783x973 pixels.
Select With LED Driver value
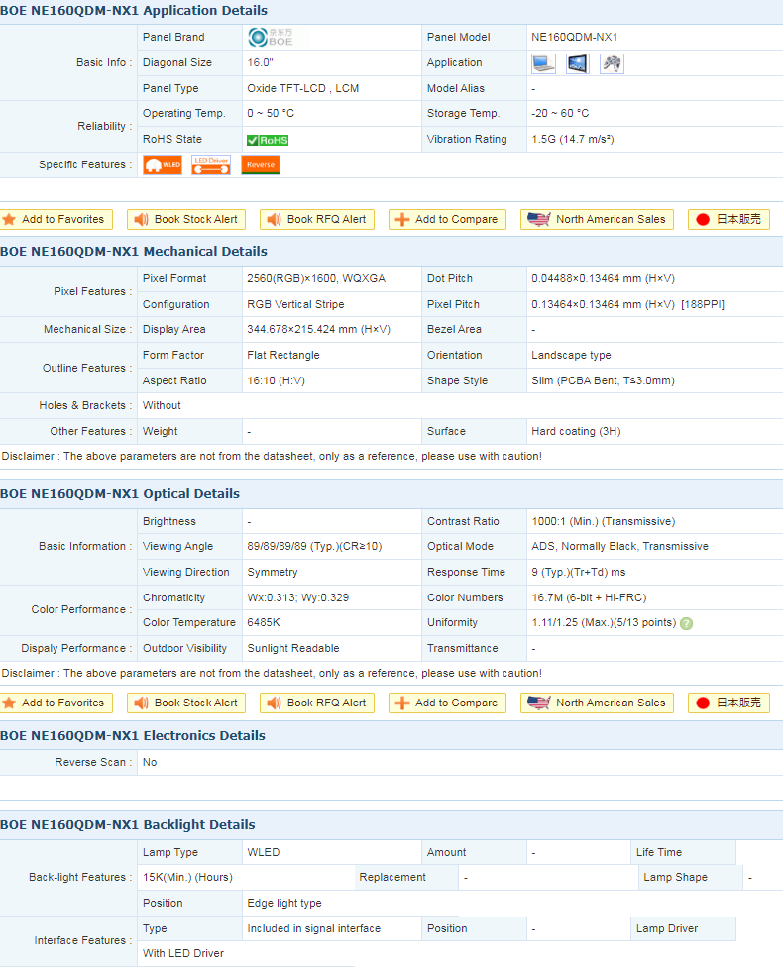tap(183, 953)
